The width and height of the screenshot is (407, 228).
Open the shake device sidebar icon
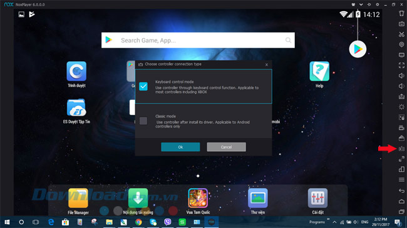point(401,14)
